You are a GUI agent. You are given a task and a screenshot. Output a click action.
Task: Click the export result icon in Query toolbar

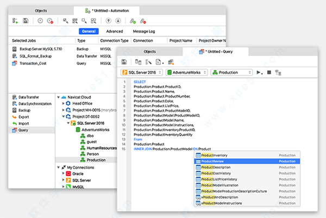(171, 62)
